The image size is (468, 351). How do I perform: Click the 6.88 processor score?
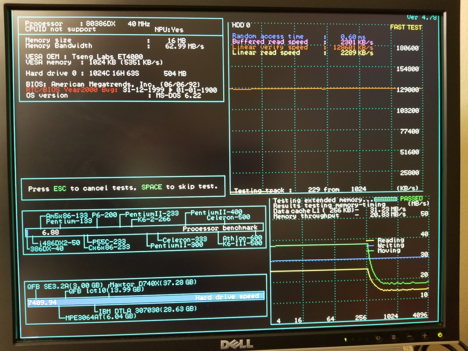[51, 232]
